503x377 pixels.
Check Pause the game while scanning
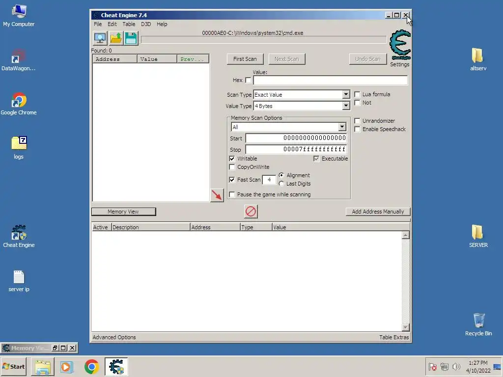232,194
